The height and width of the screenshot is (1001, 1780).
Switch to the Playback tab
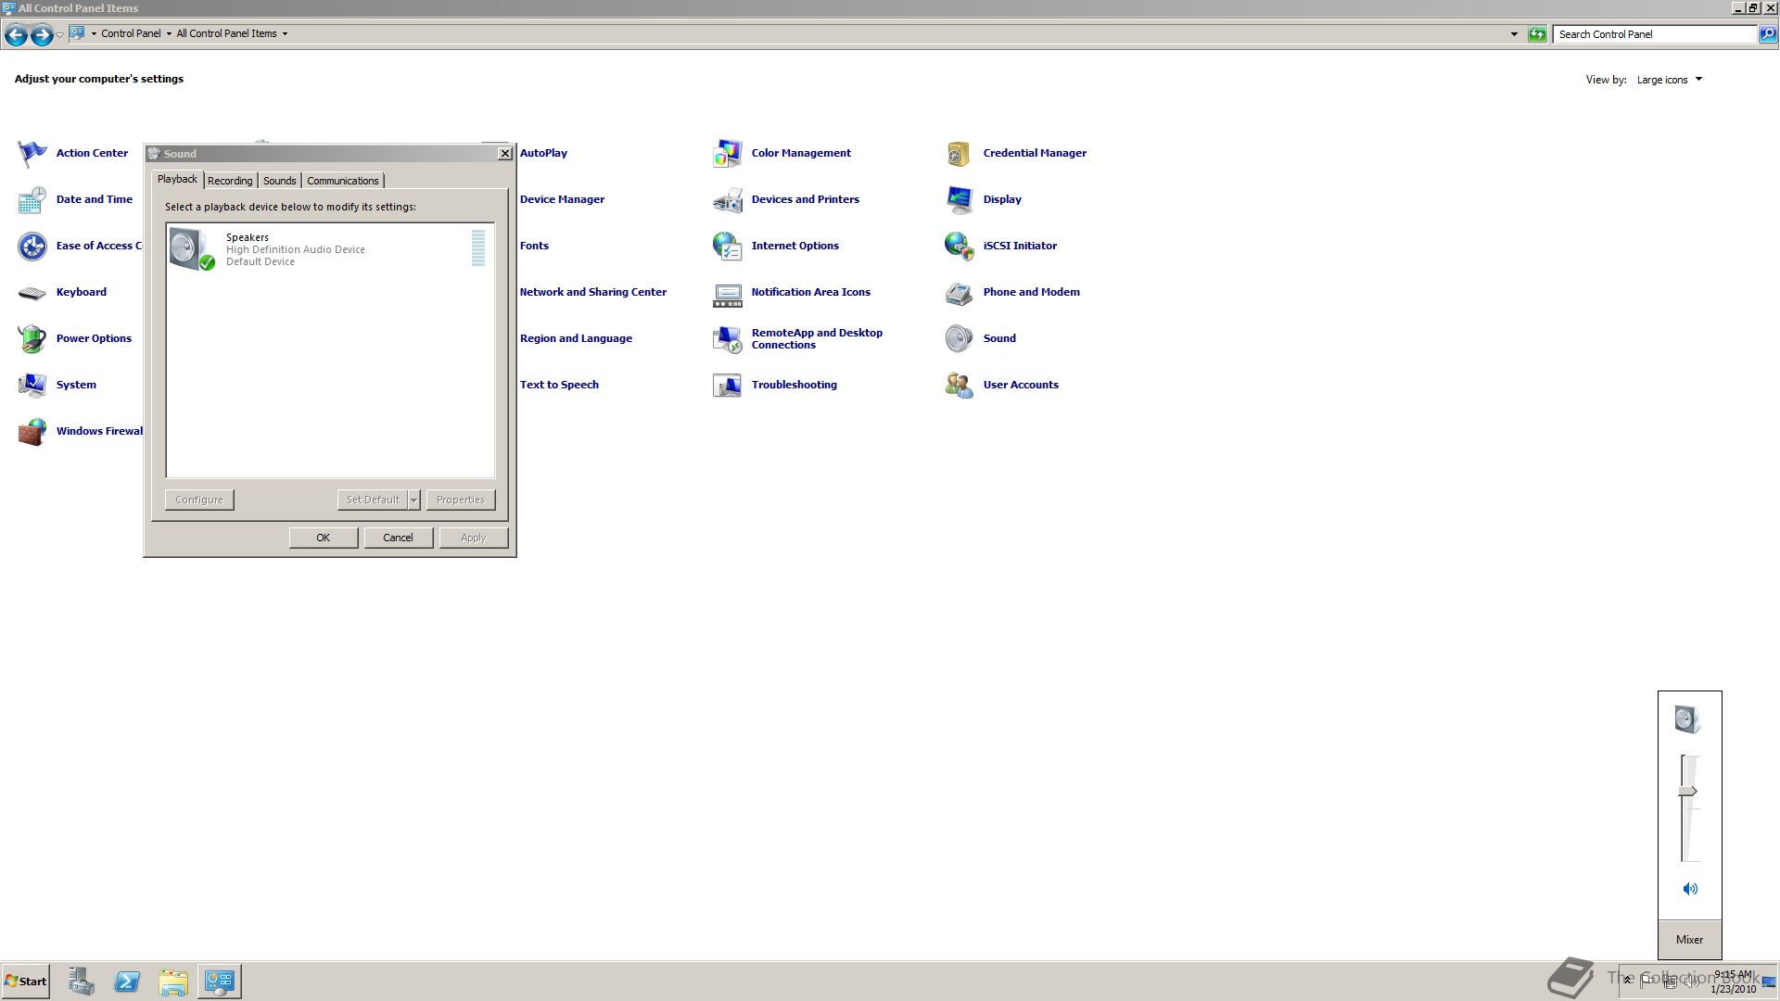click(x=177, y=179)
